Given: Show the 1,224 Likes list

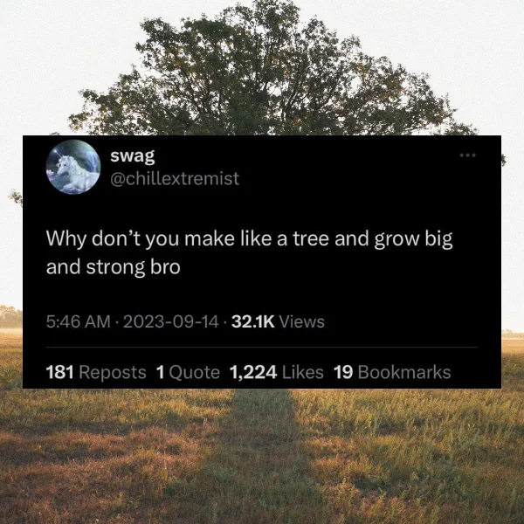Looking at the screenshot, I should (x=277, y=372).
